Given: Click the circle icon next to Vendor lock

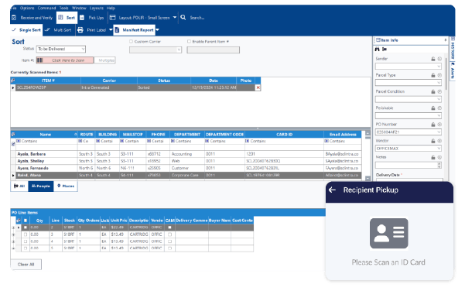Looking at the screenshot, I should pos(439,141).
